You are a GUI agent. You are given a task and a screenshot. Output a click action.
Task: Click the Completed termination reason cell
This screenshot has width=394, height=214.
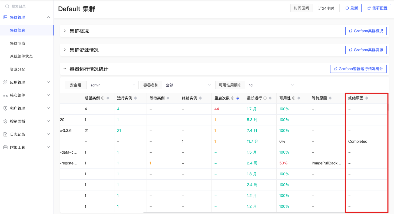[358, 141]
